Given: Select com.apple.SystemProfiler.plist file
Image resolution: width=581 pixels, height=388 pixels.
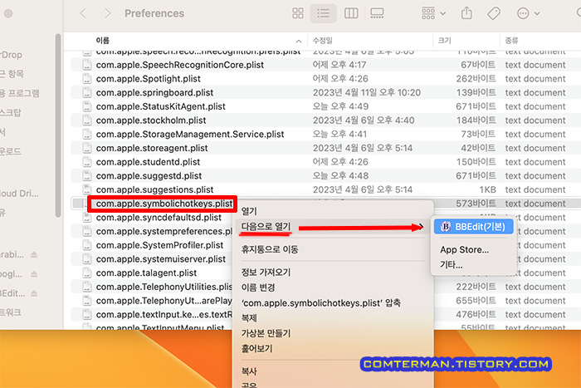Looking at the screenshot, I should (x=159, y=245).
